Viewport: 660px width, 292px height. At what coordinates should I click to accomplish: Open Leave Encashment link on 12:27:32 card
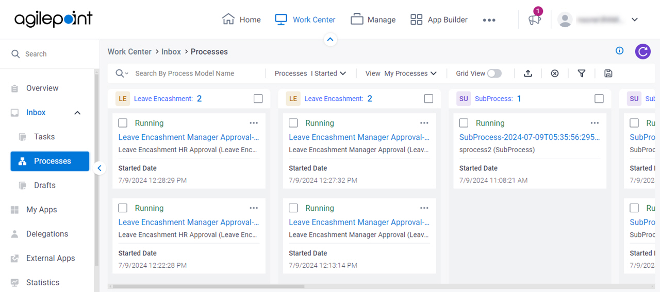[x=359, y=137]
